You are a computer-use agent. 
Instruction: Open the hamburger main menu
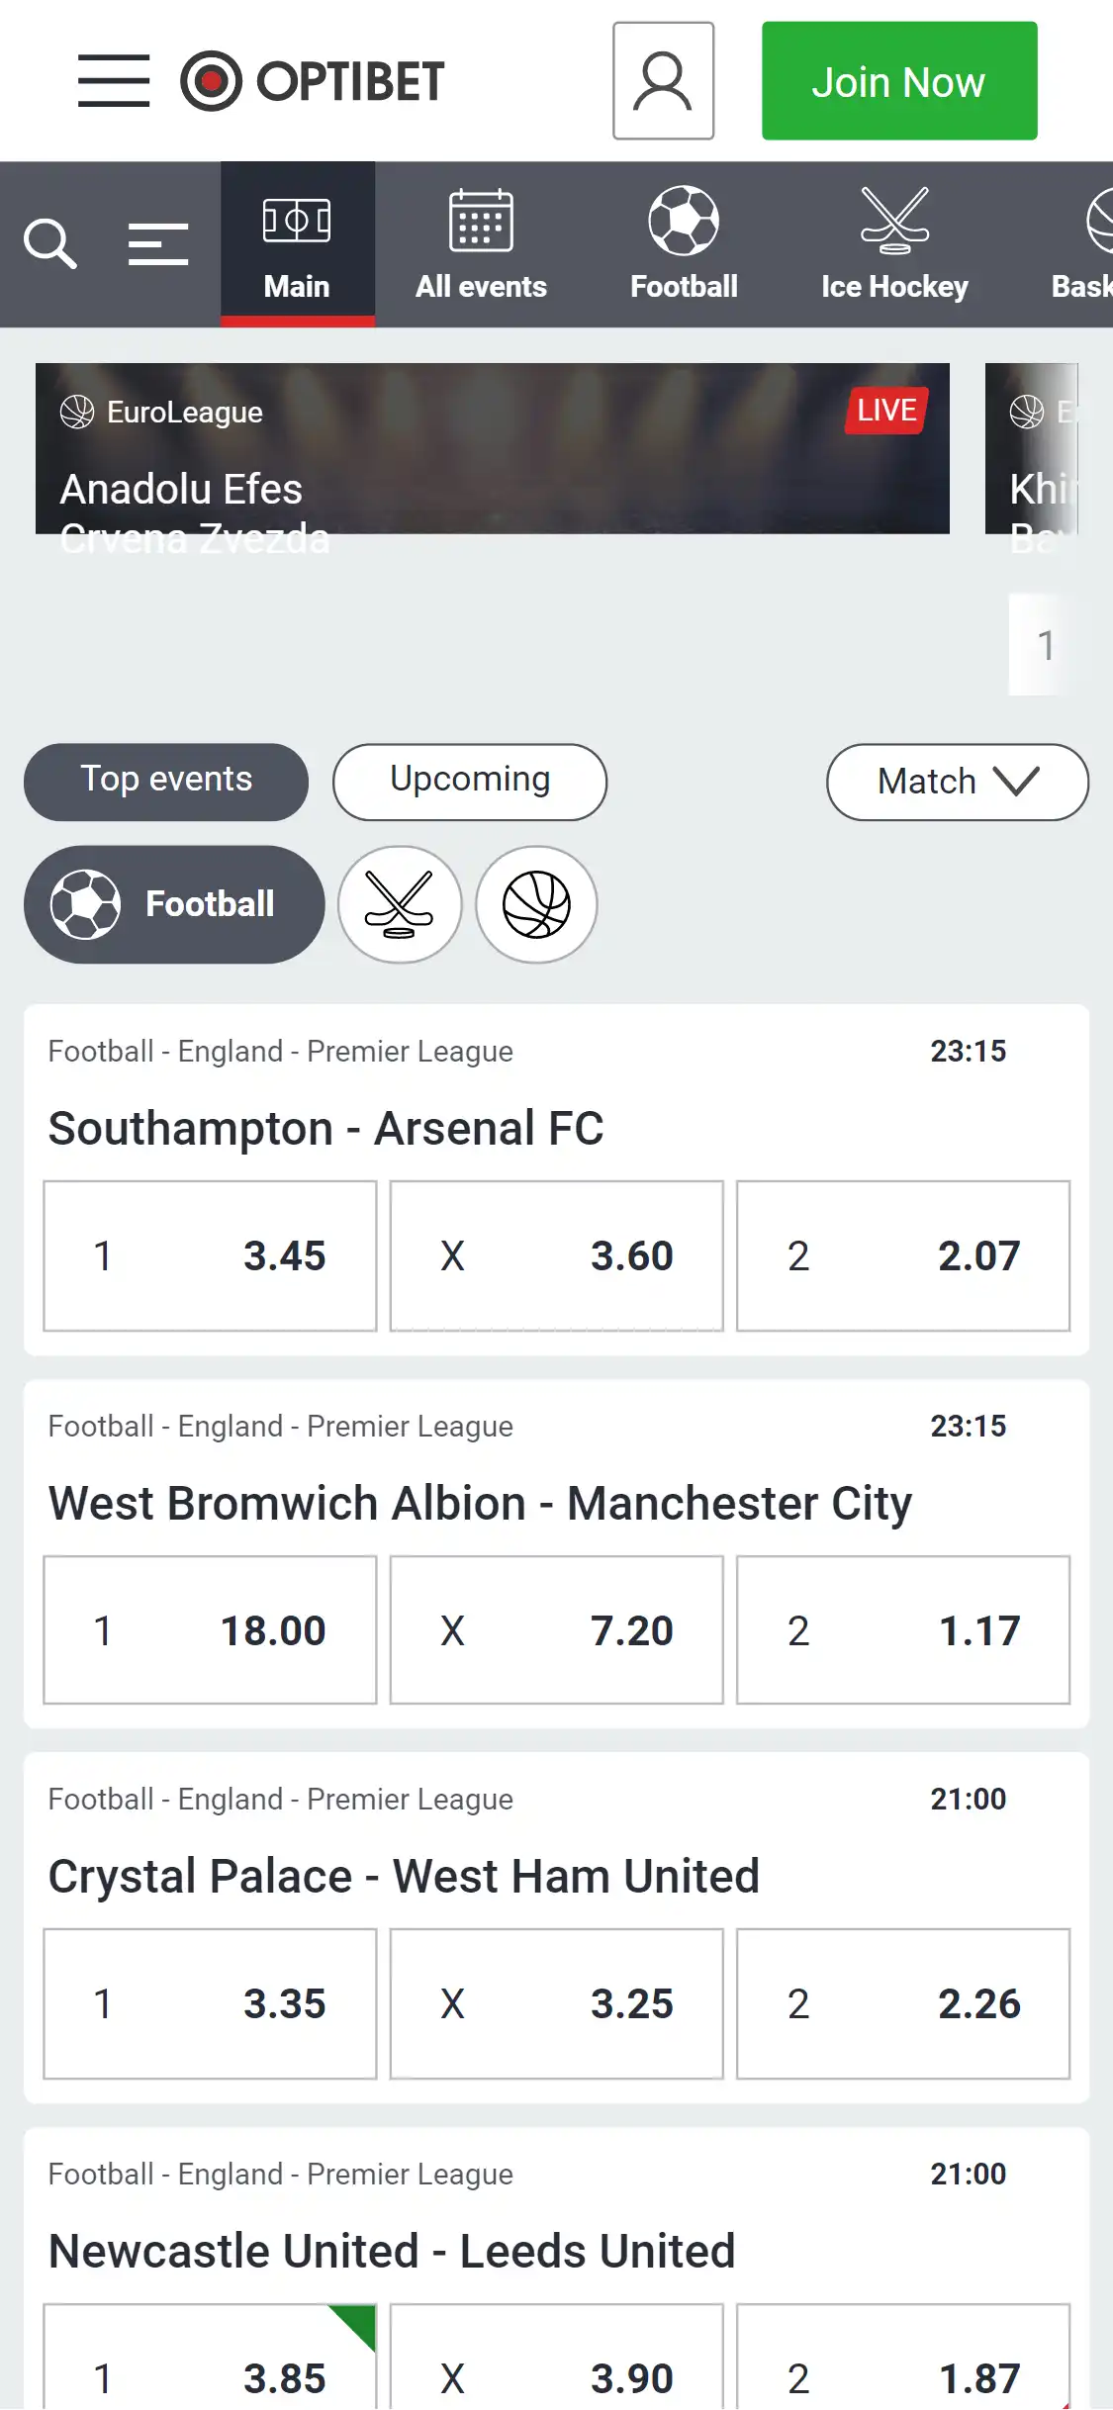pyautogui.click(x=114, y=81)
